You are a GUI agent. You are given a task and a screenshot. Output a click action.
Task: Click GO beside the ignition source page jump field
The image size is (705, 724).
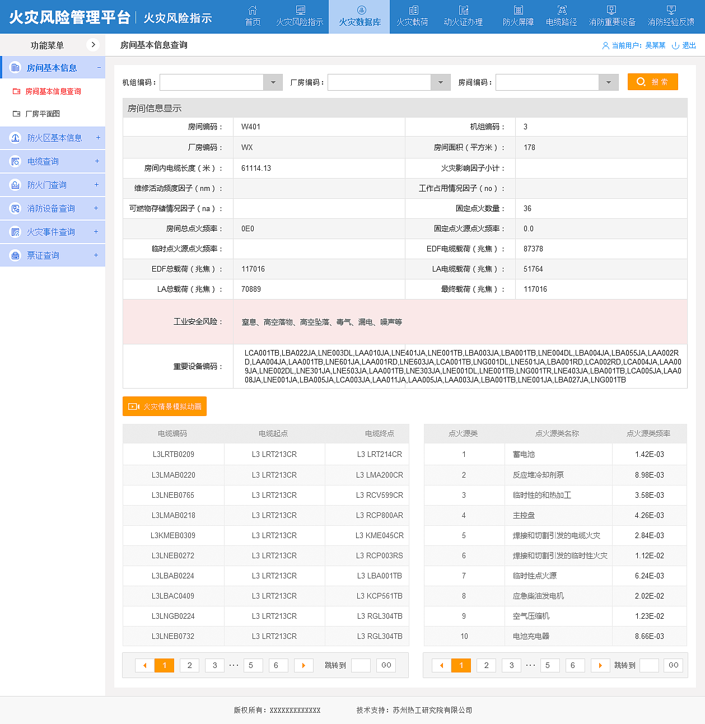click(x=673, y=665)
